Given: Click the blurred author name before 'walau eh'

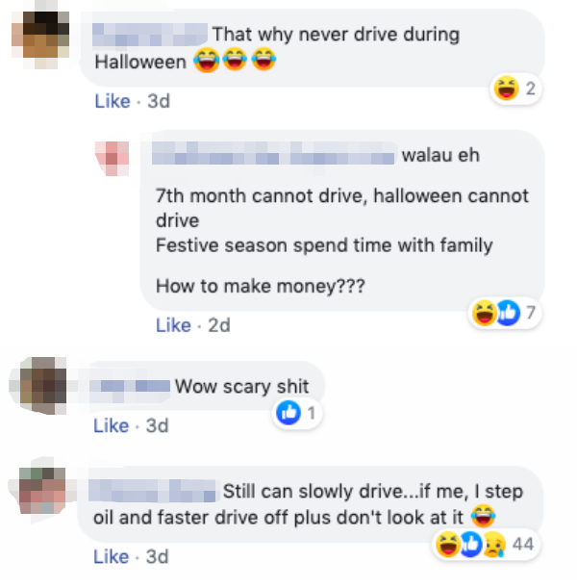Looking at the screenshot, I should [x=273, y=153].
